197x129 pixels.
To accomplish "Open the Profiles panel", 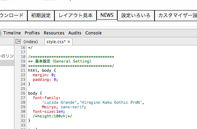I will (x=32, y=33).
